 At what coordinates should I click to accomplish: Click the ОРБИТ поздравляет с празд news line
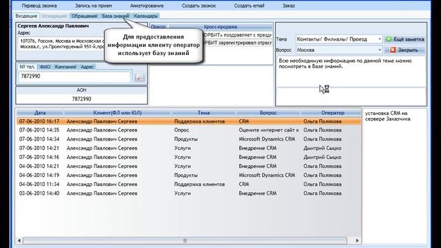point(237,35)
